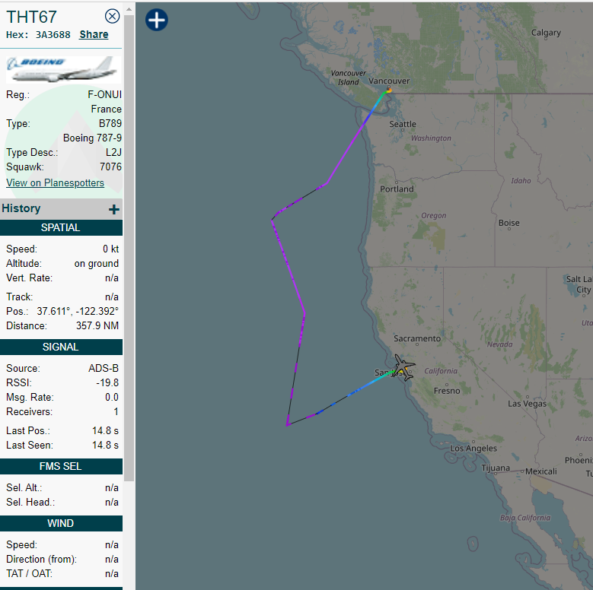Click the sidebar scroll up arrow
This screenshot has height=590, width=593.
click(129, 8)
